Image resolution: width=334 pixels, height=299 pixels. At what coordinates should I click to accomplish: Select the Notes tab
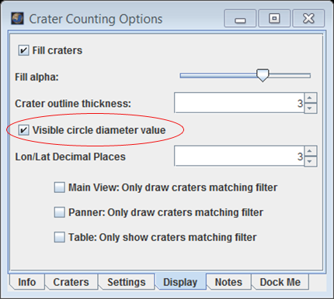[228, 282]
